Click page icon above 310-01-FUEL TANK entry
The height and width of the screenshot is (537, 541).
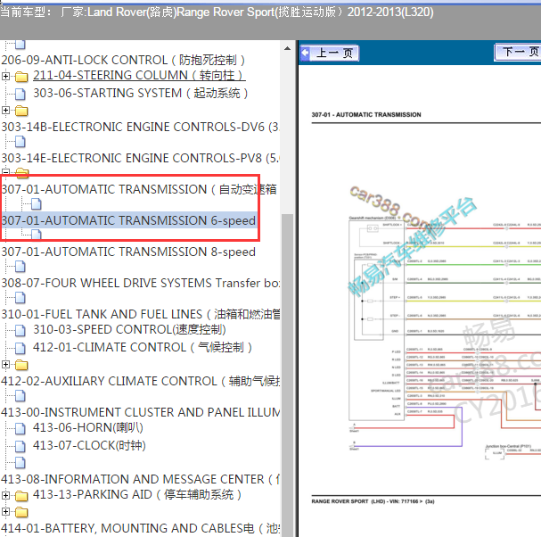pyautogui.click(x=20, y=297)
